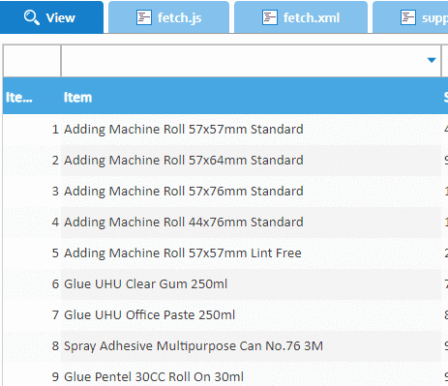Select the View tab
The height and width of the screenshot is (386, 448).
51,17
